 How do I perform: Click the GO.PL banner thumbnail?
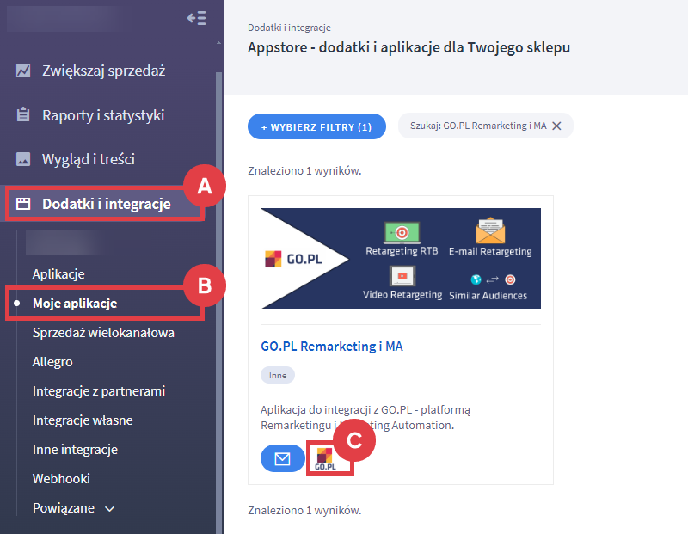click(x=401, y=259)
